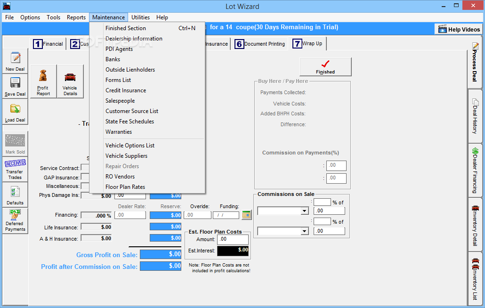Open Help Videos button

[x=459, y=29]
